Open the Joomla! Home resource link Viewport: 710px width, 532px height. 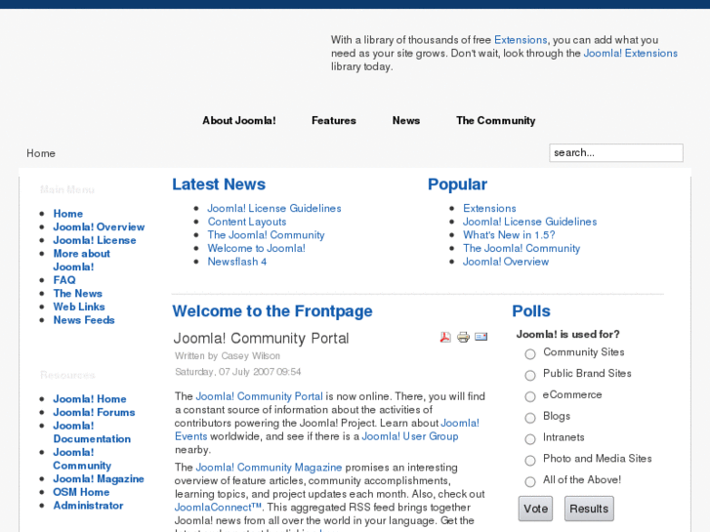(90, 399)
